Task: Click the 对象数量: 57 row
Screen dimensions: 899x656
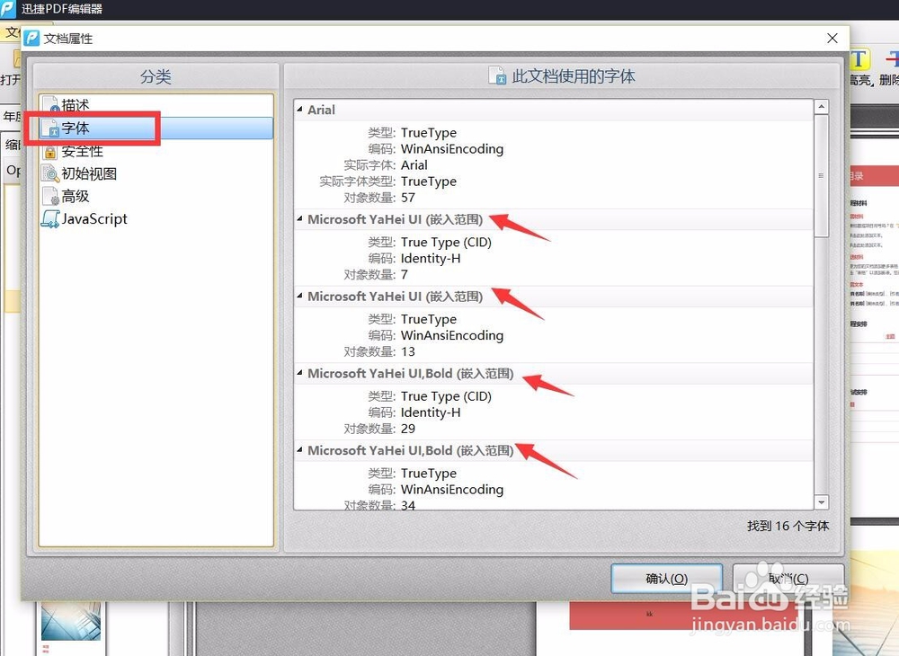Action: click(379, 198)
